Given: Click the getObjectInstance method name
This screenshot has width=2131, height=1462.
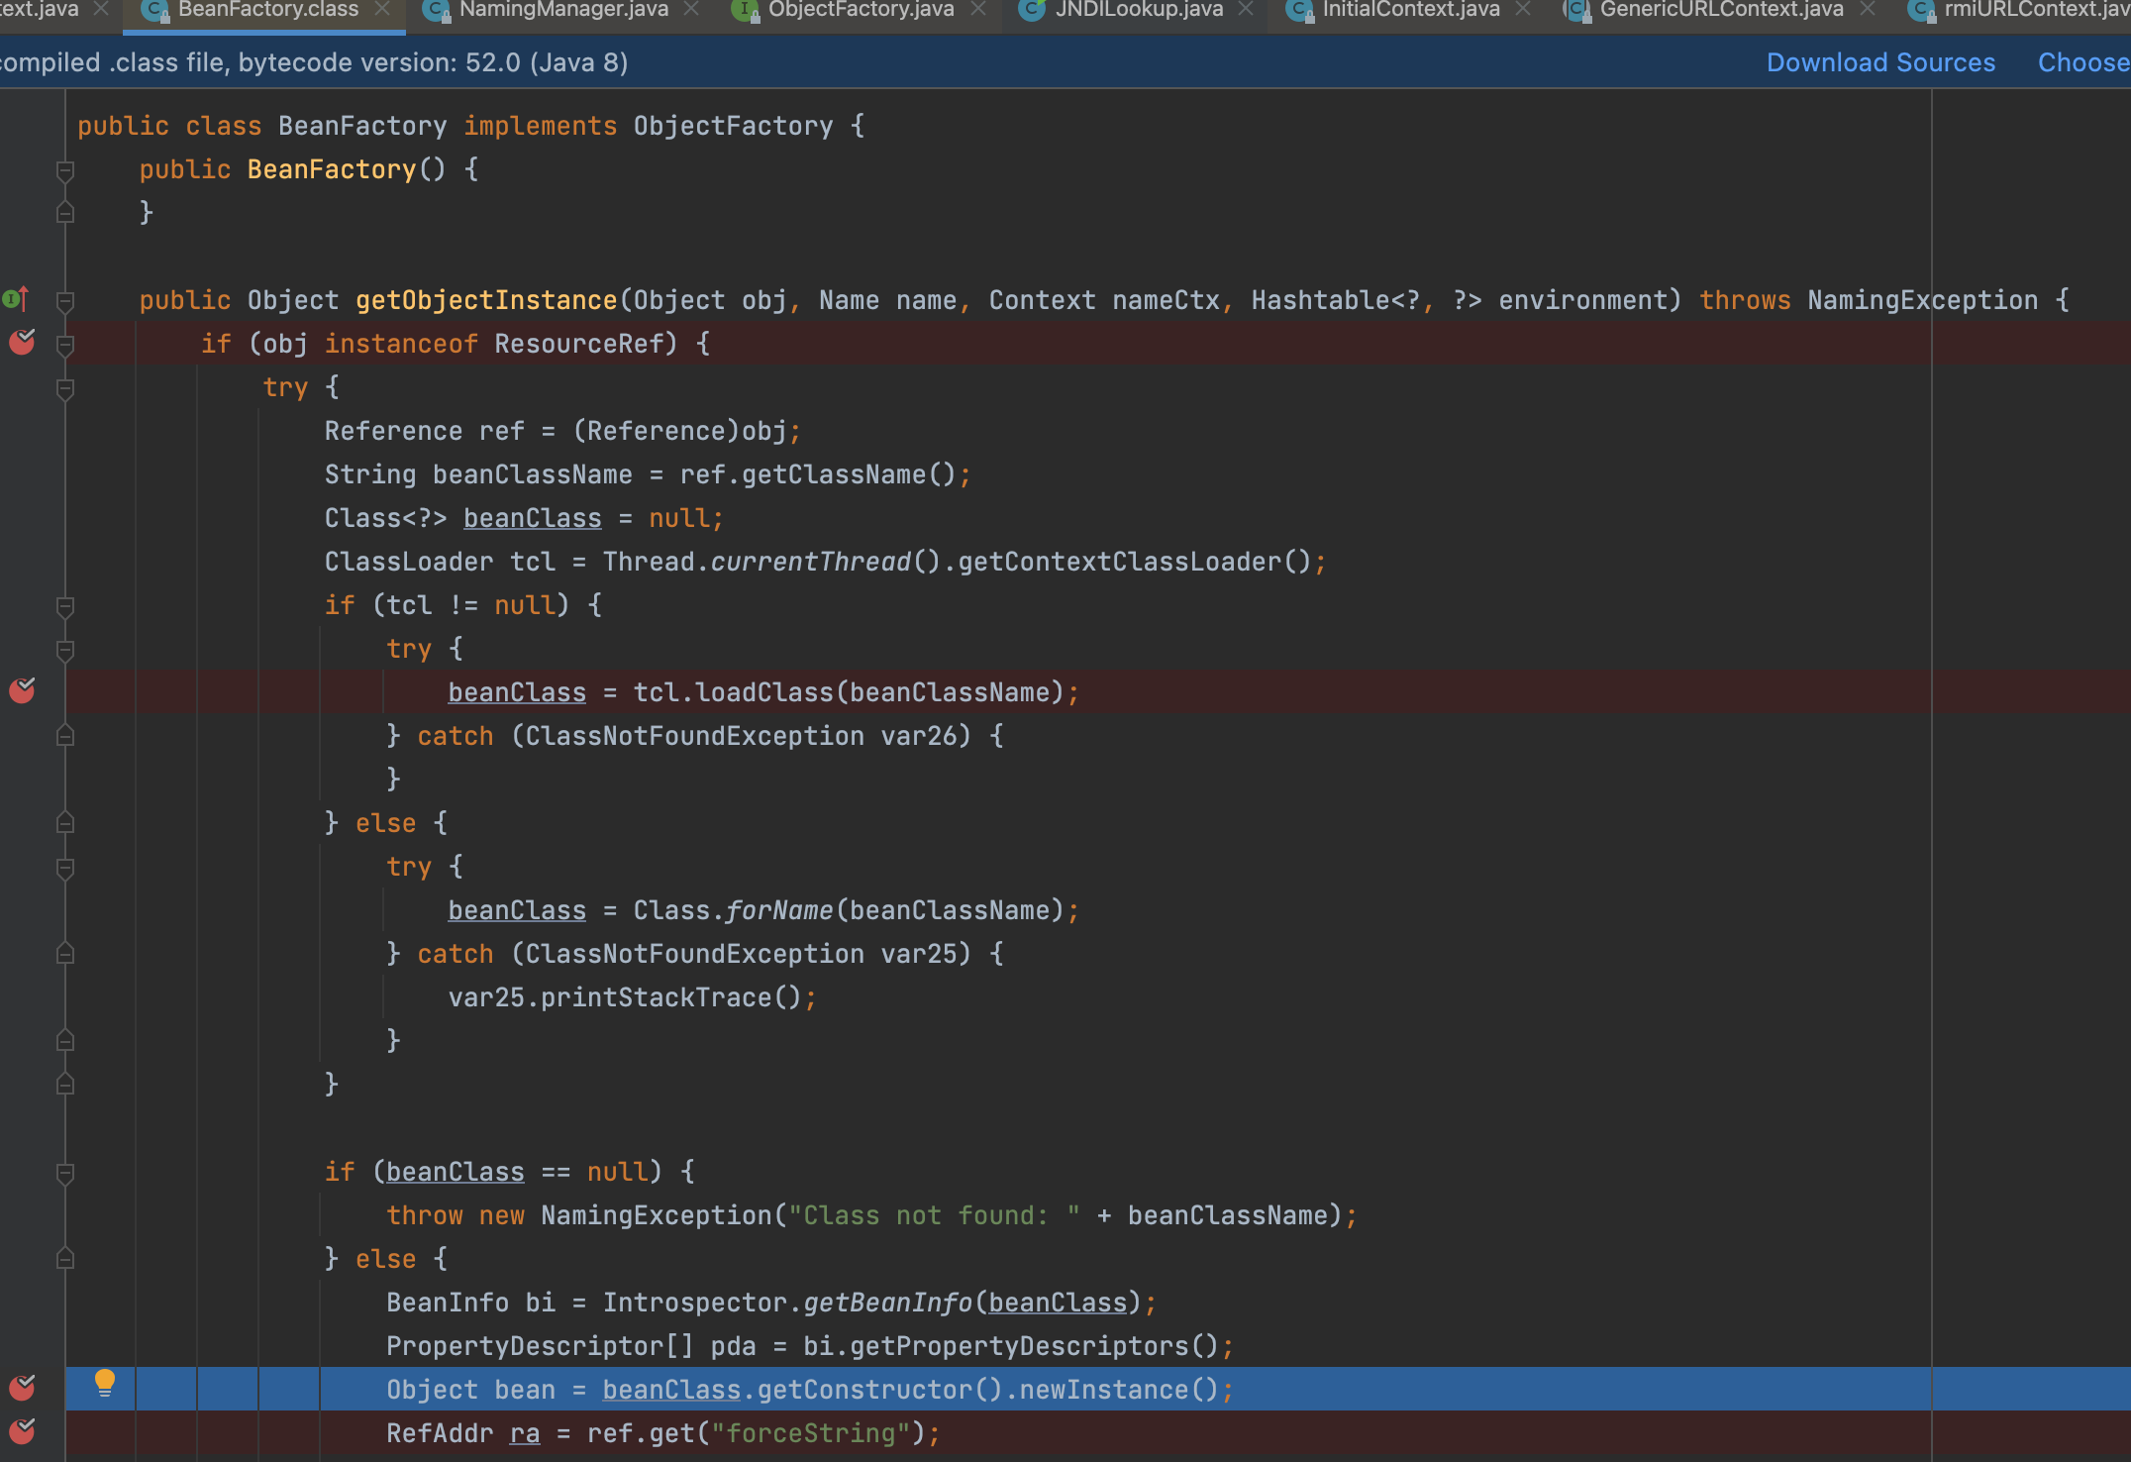Looking at the screenshot, I should click(x=486, y=300).
